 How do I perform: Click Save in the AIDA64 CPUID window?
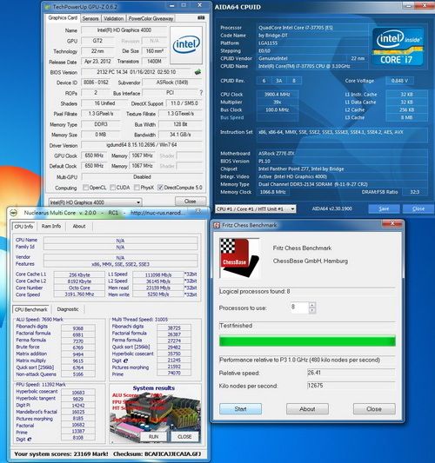click(384, 208)
